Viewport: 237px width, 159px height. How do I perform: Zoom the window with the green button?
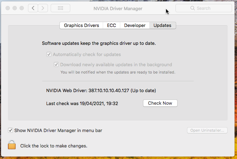pos(22,8)
